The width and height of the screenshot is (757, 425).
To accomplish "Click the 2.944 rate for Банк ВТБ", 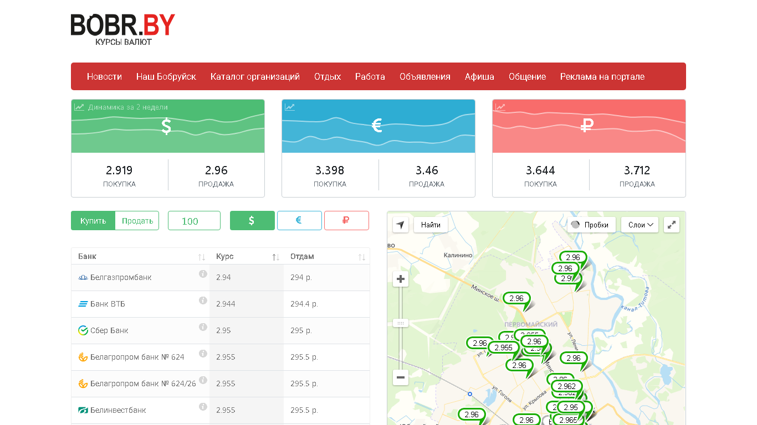I will (x=226, y=304).
